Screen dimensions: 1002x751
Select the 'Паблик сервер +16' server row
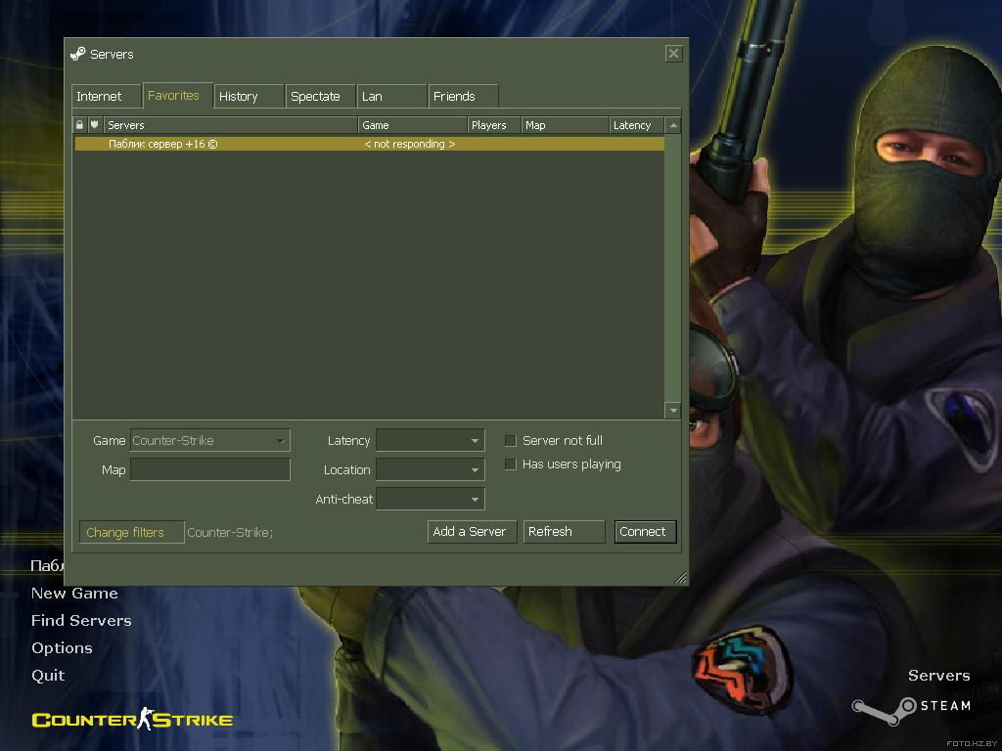(x=369, y=145)
